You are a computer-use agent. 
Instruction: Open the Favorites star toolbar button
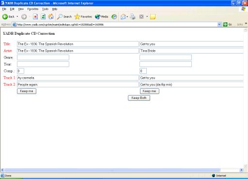coord(83,16)
